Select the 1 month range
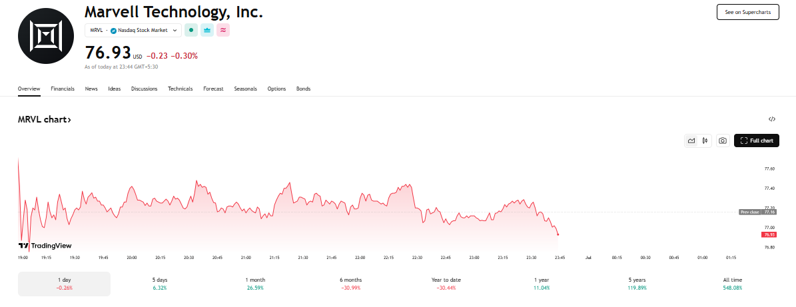Image resolution: width=796 pixels, height=307 pixels. click(x=255, y=284)
